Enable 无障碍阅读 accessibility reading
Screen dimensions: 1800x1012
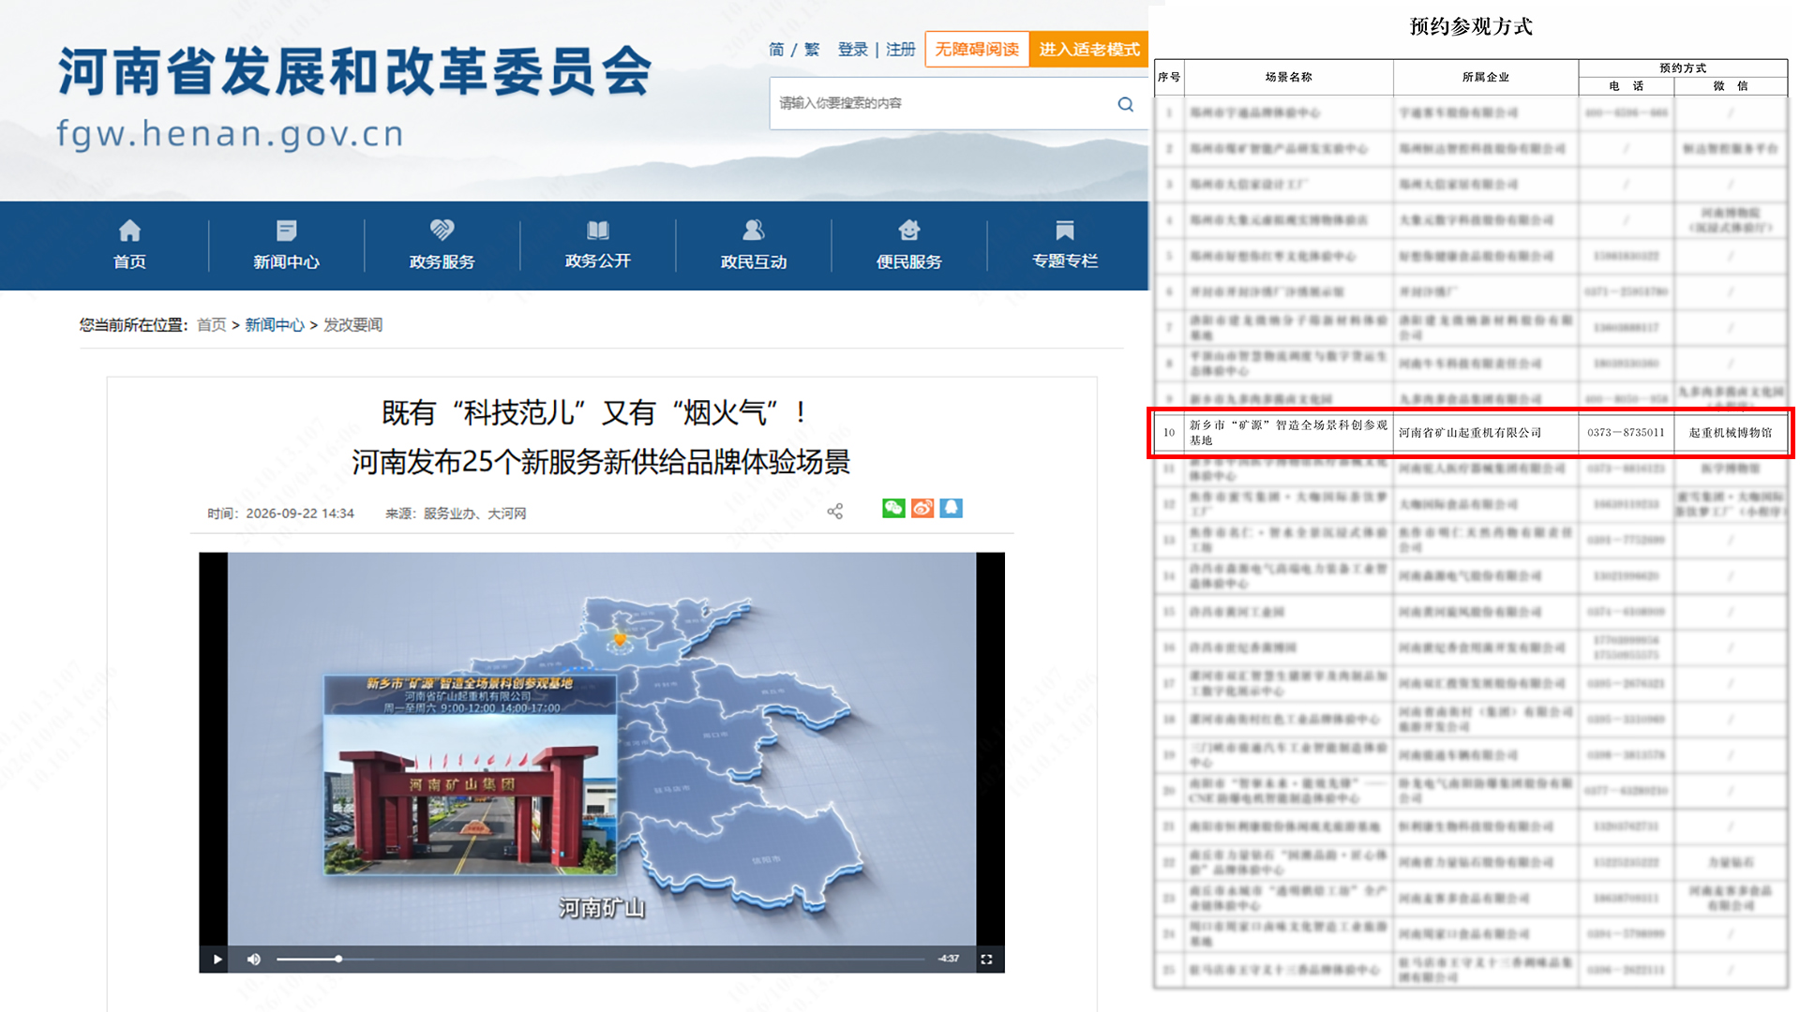977,49
